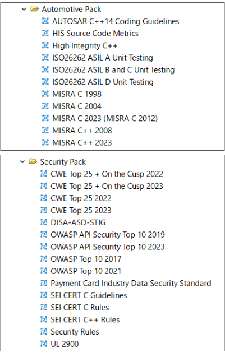Select High Integrity C++ configuration

[85, 46]
